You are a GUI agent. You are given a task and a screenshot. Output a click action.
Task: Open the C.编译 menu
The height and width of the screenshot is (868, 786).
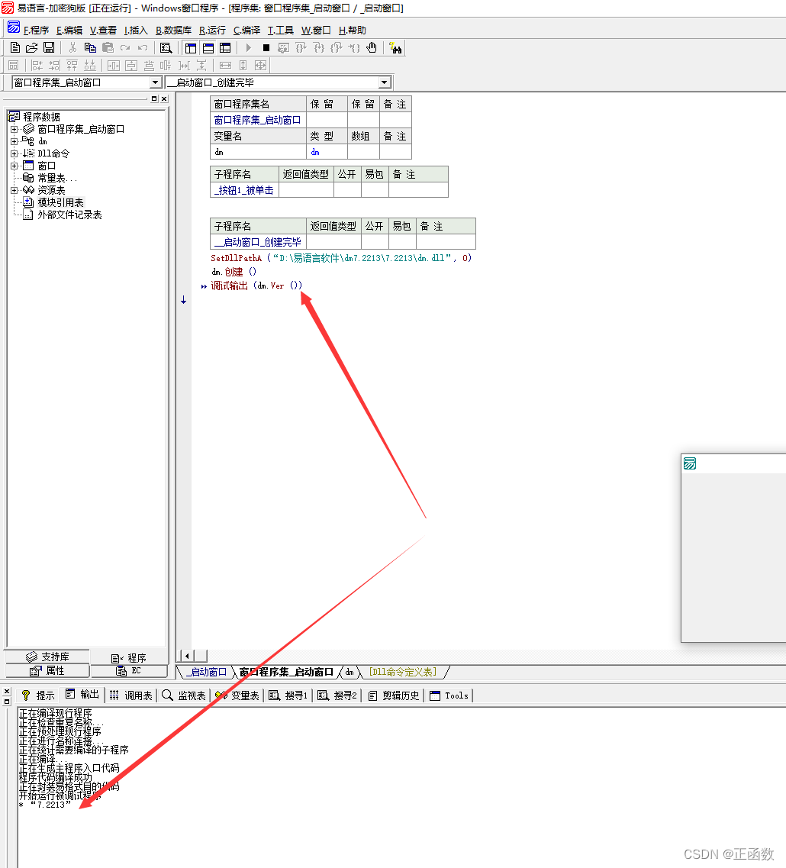pos(246,30)
